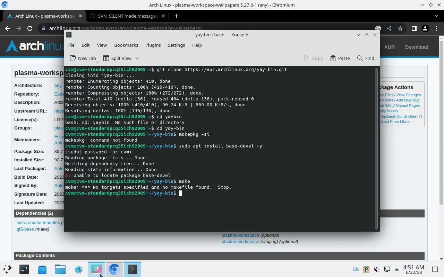444x277 pixels.
Task: Open Konsole Help menu
Action: click(197, 45)
